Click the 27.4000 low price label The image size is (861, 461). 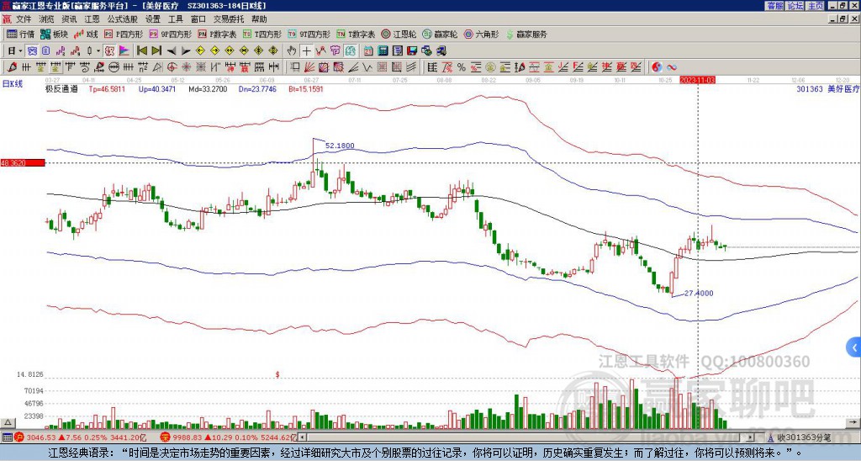(x=699, y=294)
